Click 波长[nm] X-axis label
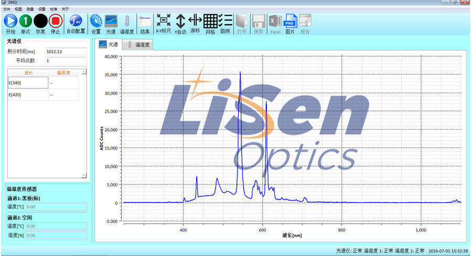 (292, 235)
